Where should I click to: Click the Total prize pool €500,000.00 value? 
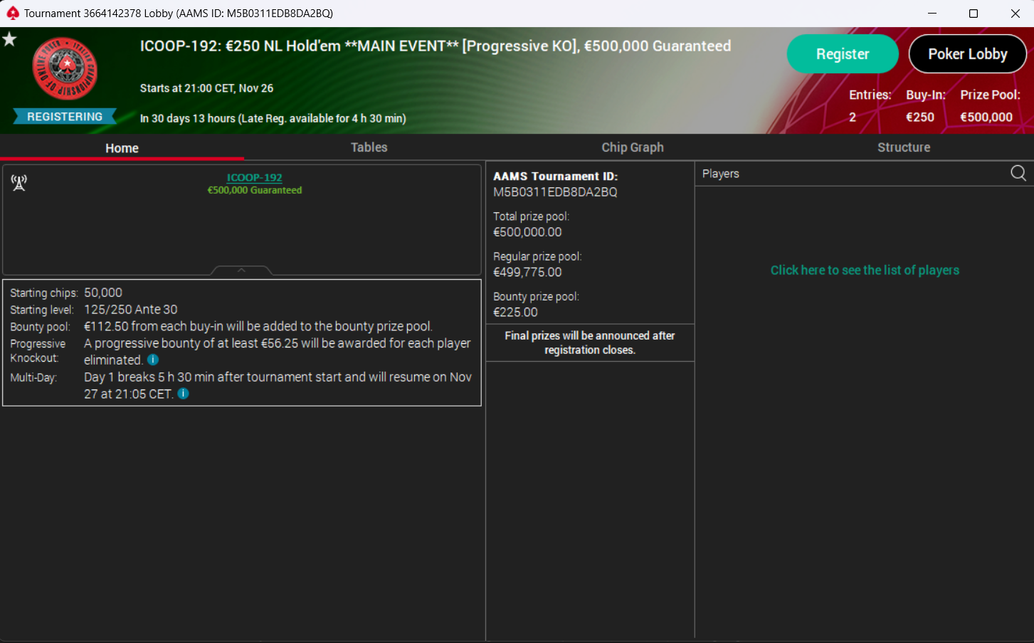527,232
